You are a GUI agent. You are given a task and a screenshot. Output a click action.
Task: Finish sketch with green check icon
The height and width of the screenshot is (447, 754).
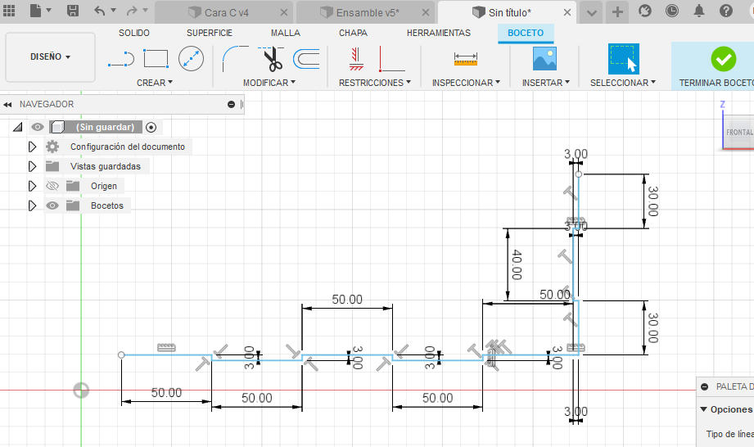coord(723,59)
